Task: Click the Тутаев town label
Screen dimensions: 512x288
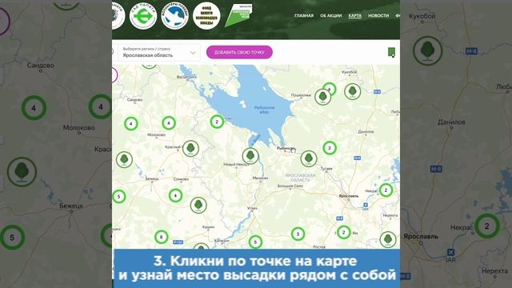Action: (x=326, y=169)
